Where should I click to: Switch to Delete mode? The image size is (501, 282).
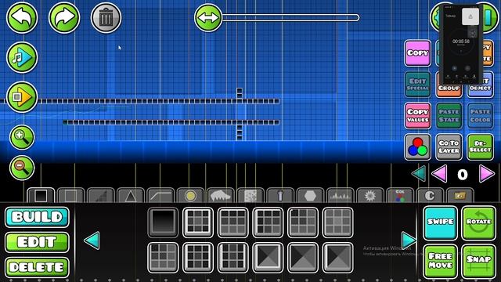point(37,267)
